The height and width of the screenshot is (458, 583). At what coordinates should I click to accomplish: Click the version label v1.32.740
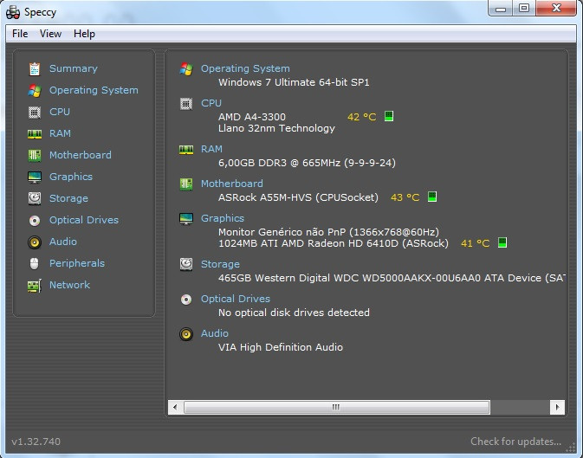click(x=36, y=442)
